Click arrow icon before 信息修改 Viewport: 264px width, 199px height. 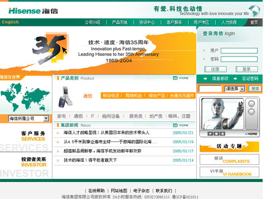[205, 79]
